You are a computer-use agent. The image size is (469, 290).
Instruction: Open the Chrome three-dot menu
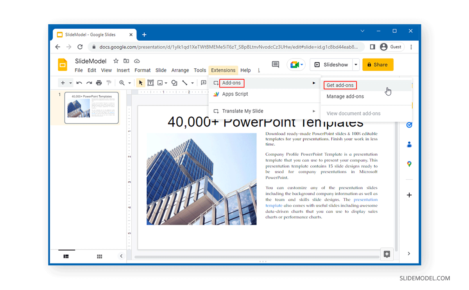pyautogui.click(x=410, y=47)
